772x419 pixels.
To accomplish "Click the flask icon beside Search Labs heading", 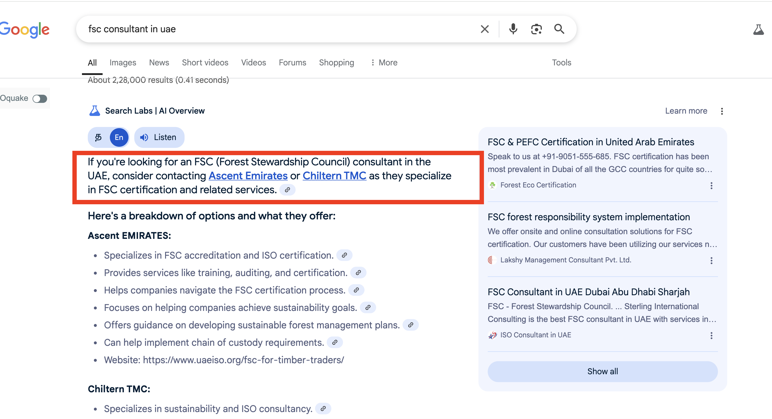I will pos(95,111).
